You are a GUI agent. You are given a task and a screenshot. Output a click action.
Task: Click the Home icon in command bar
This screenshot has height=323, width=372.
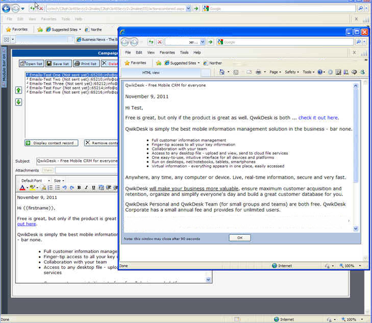click(x=222, y=72)
